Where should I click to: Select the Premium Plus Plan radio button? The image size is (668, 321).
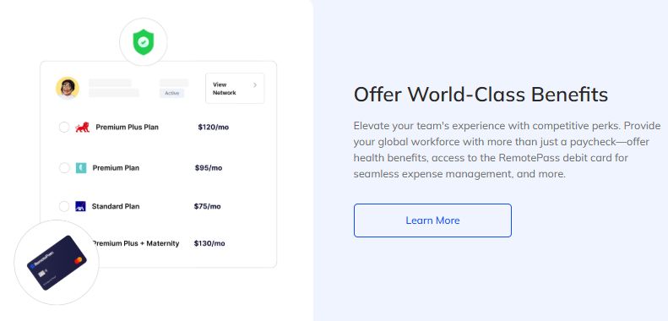tap(64, 127)
